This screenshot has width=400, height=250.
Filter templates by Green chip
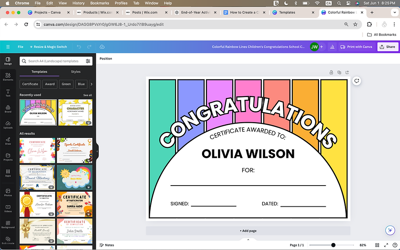click(66, 84)
